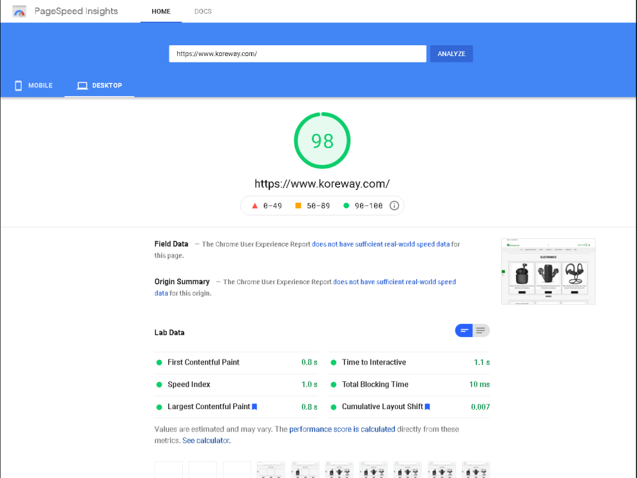
Task: Open Field Data insufficient speed data link
Action: click(381, 244)
